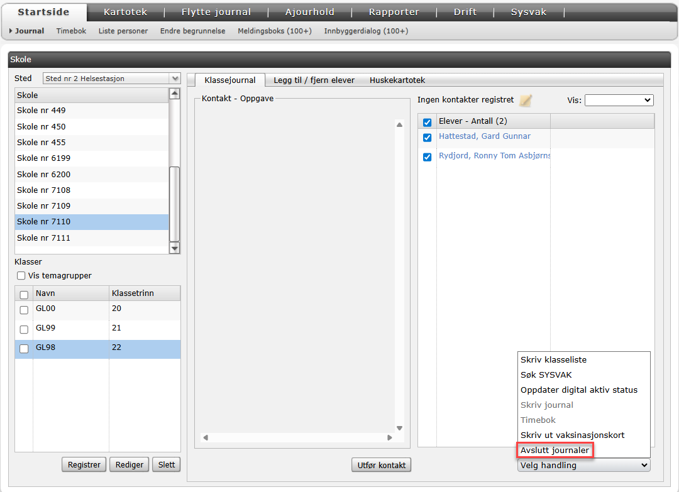Open the Huskekartotek tab

pyautogui.click(x=397, y=80)
